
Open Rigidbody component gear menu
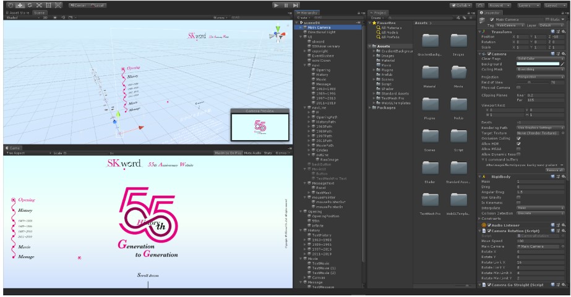(x=563, y=177)
